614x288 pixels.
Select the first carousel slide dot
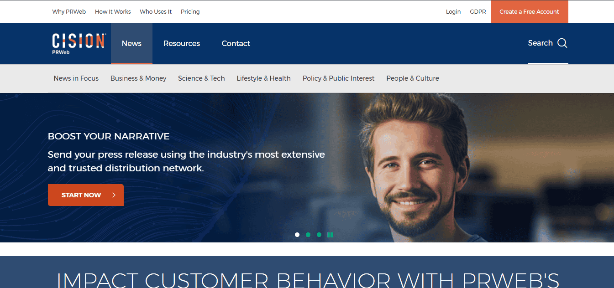point(297,235)
